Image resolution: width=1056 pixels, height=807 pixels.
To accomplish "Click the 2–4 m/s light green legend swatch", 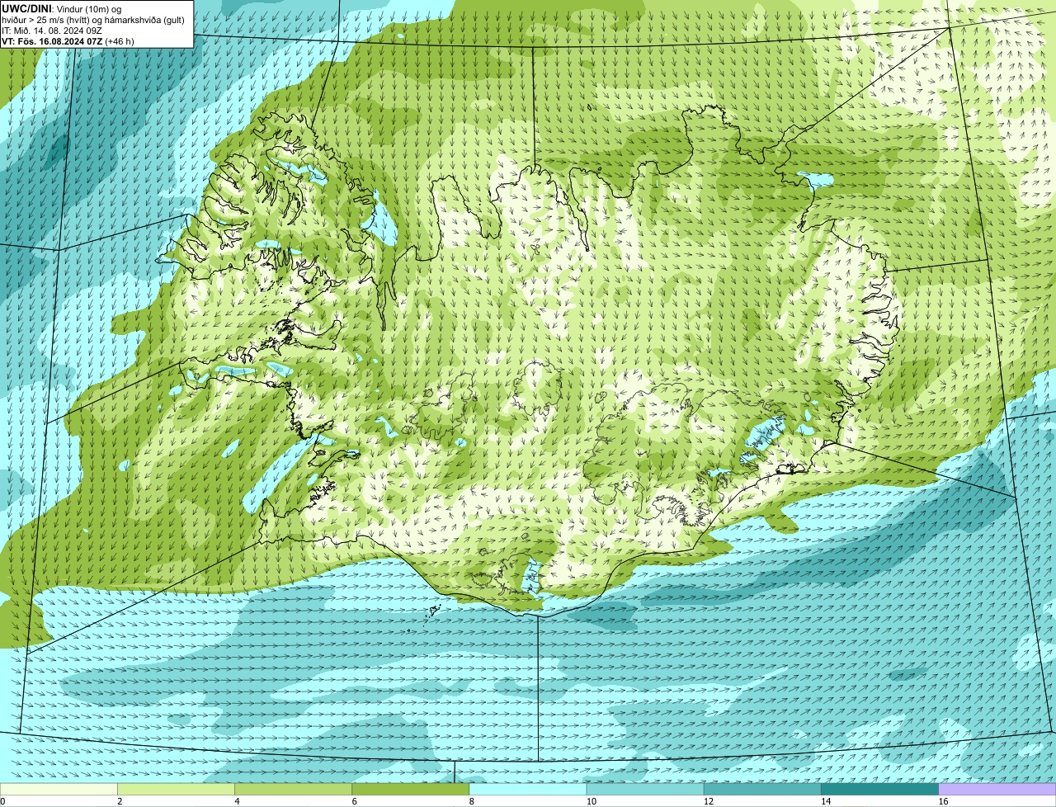I will 177,789.
